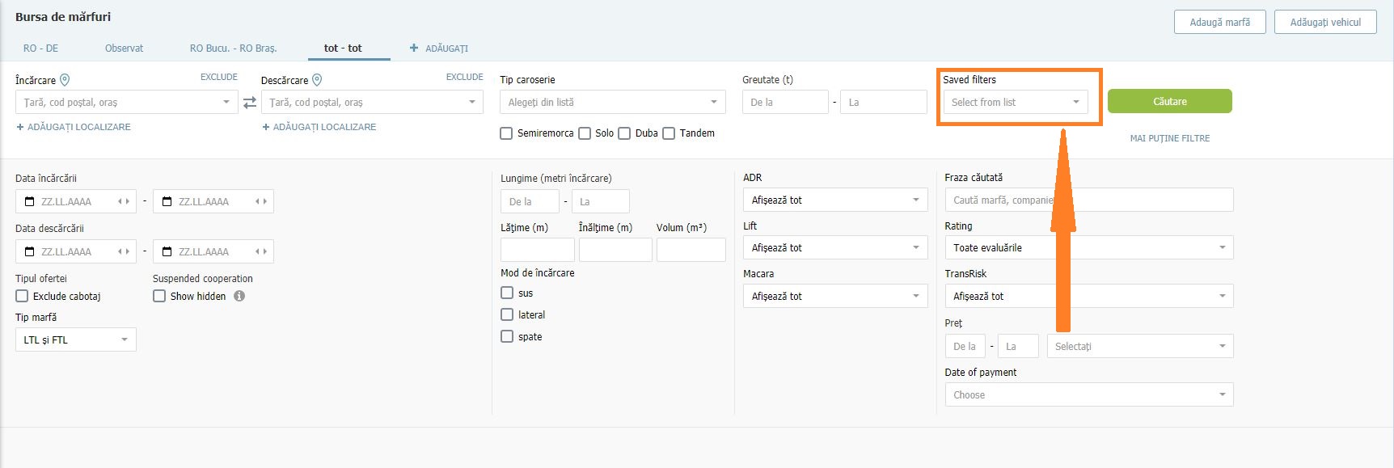Step arrows on second Data descărcării date
The height and width of the screenshot is (468, 1394).
261,251
